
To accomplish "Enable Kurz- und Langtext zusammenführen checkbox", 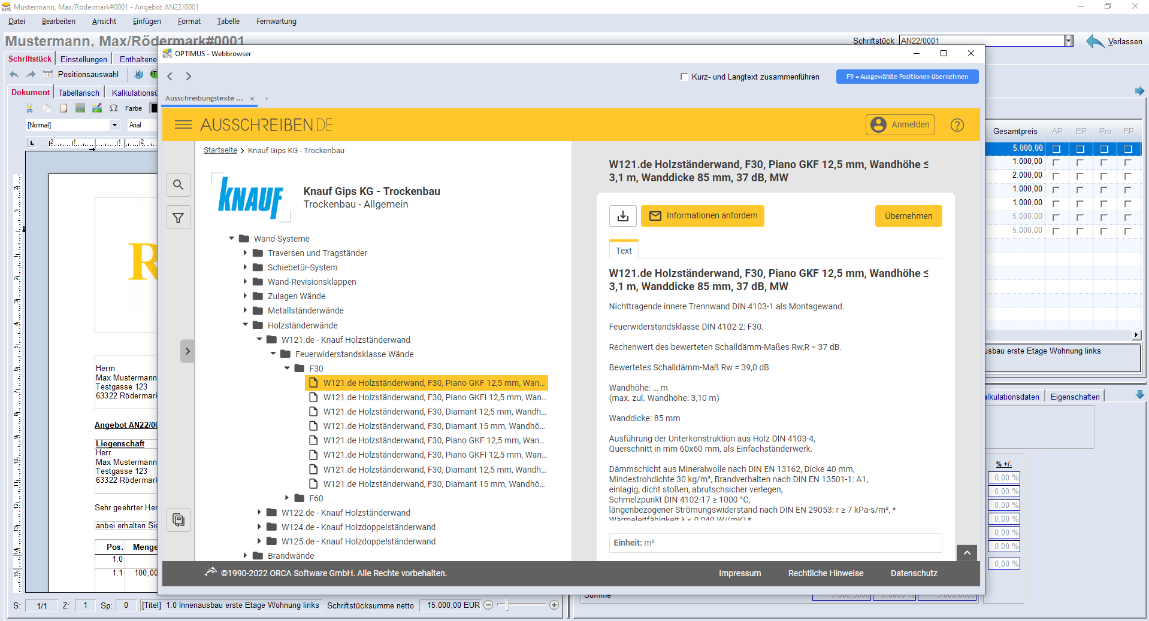I will coord(684,77).
